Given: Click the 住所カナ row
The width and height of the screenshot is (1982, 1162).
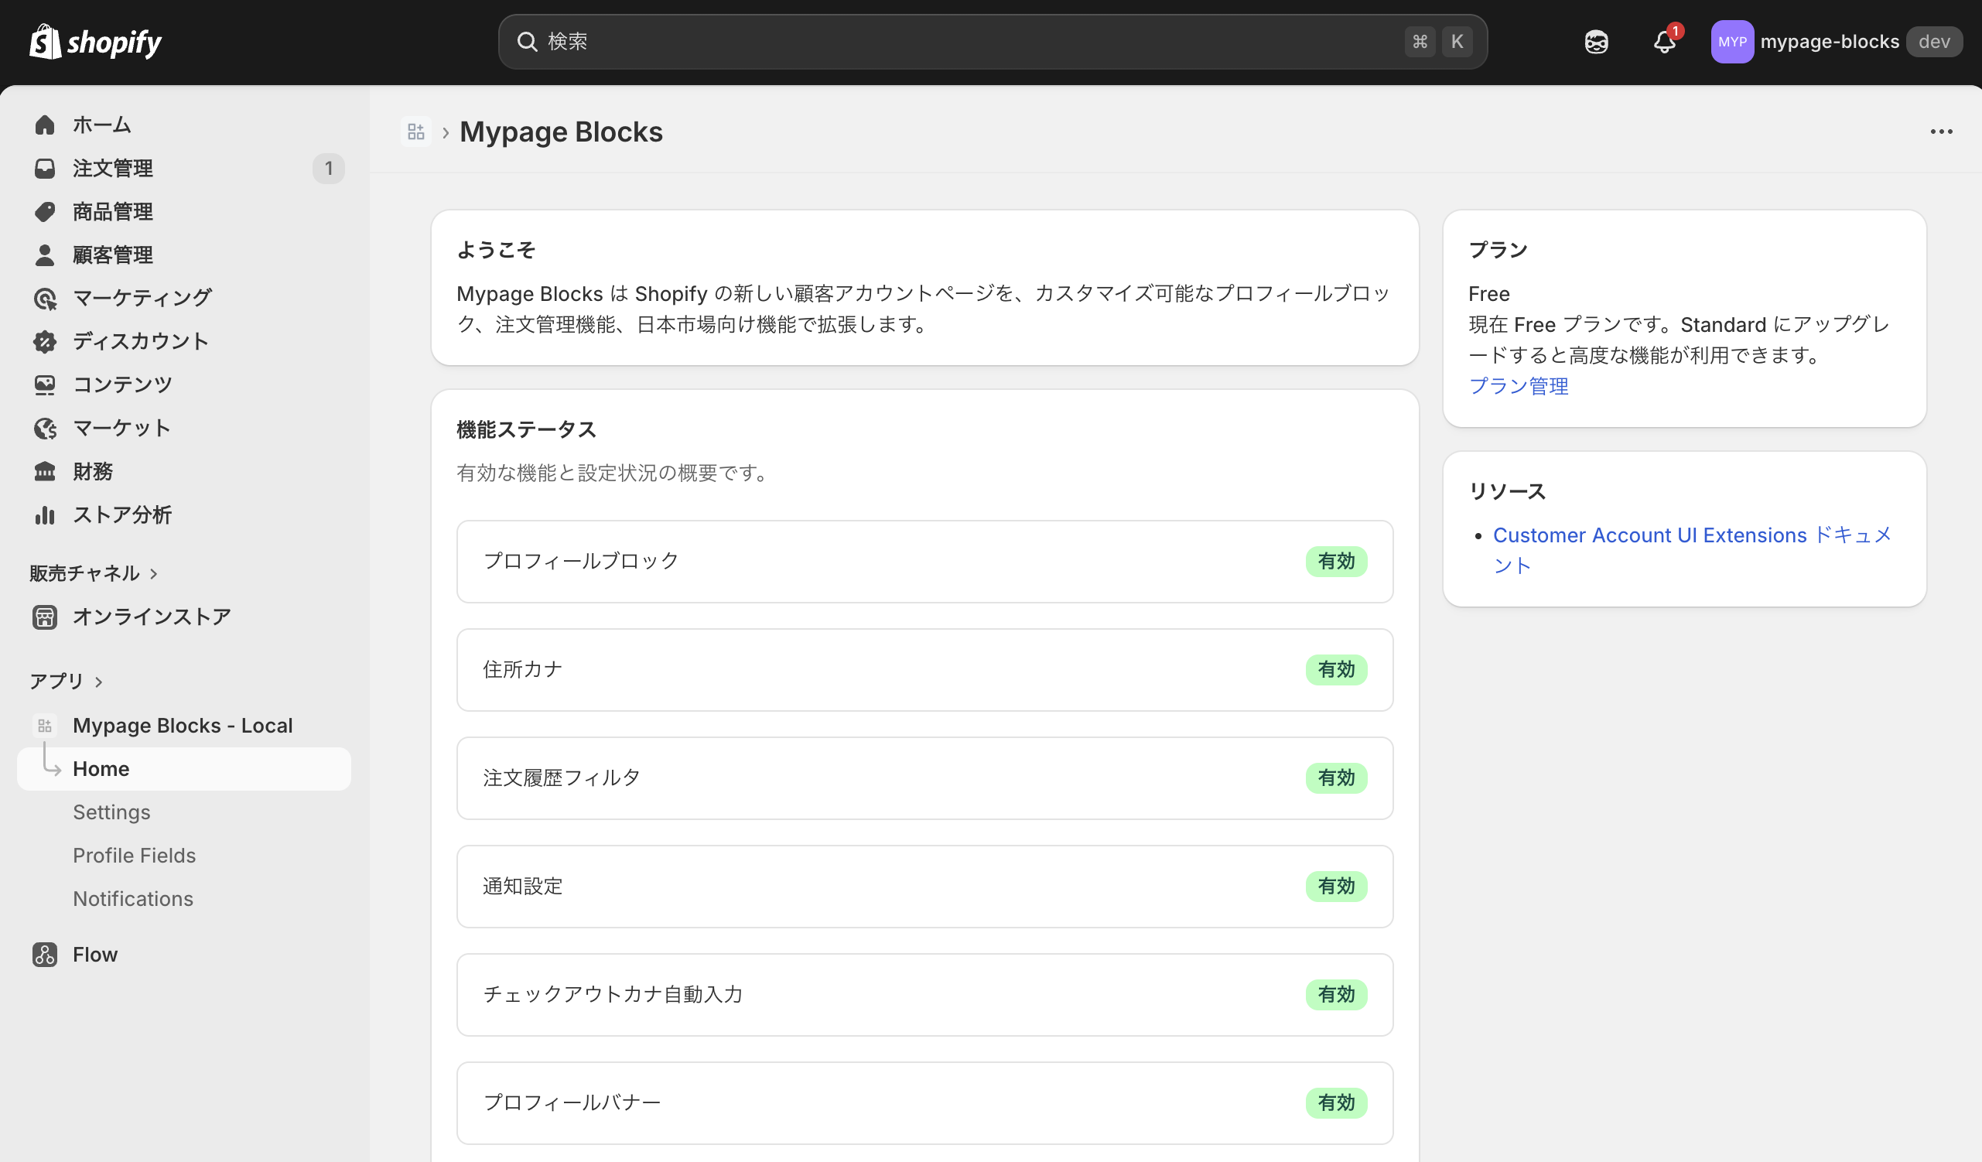Looking at the screenshot, I should (x=924, y=669).
